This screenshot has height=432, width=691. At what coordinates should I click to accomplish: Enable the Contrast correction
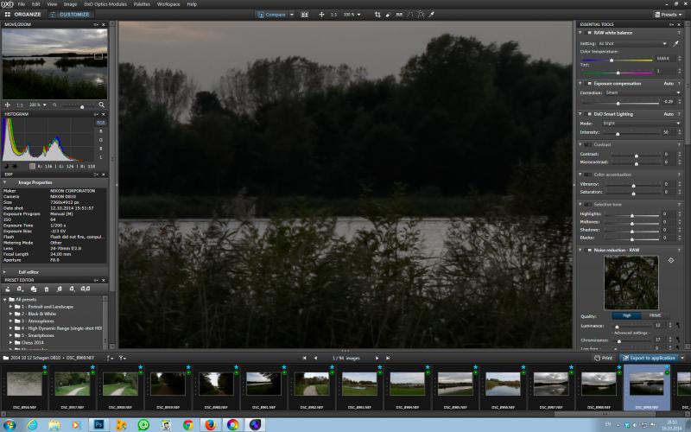588,144
